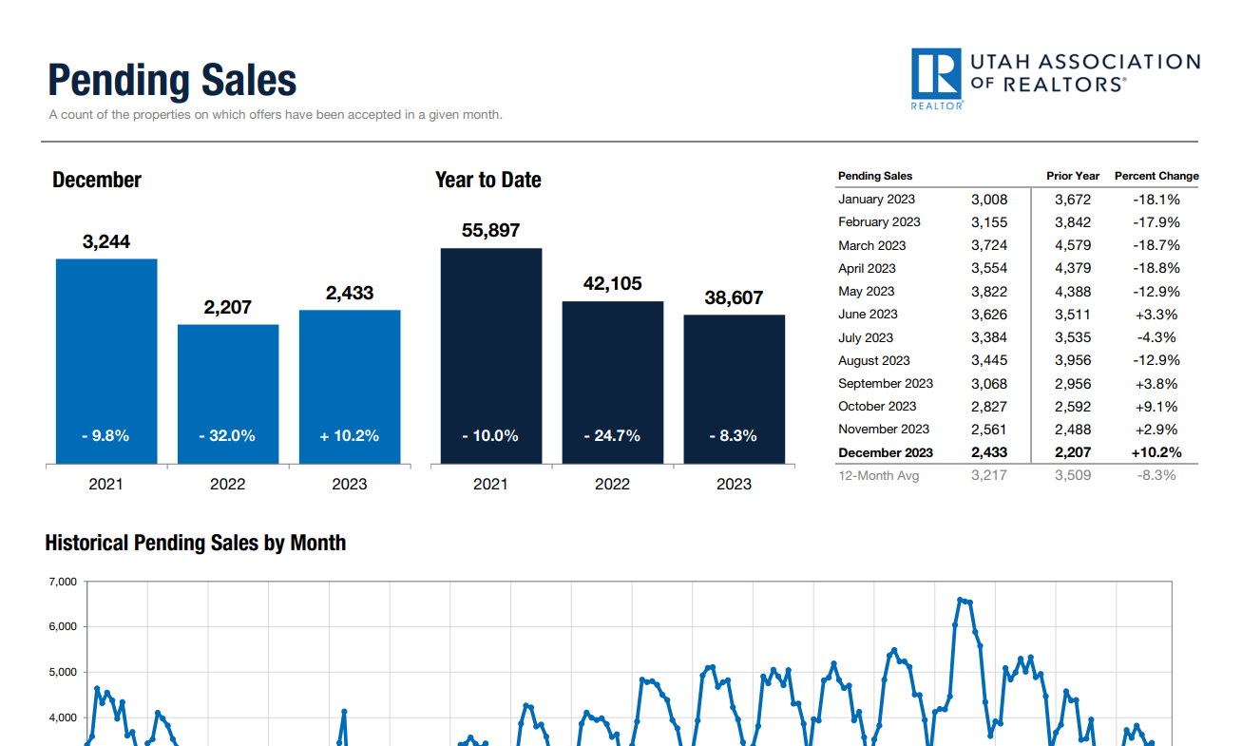
Task: Click the highest peak of the line chart
Action: tap(960, 600)
